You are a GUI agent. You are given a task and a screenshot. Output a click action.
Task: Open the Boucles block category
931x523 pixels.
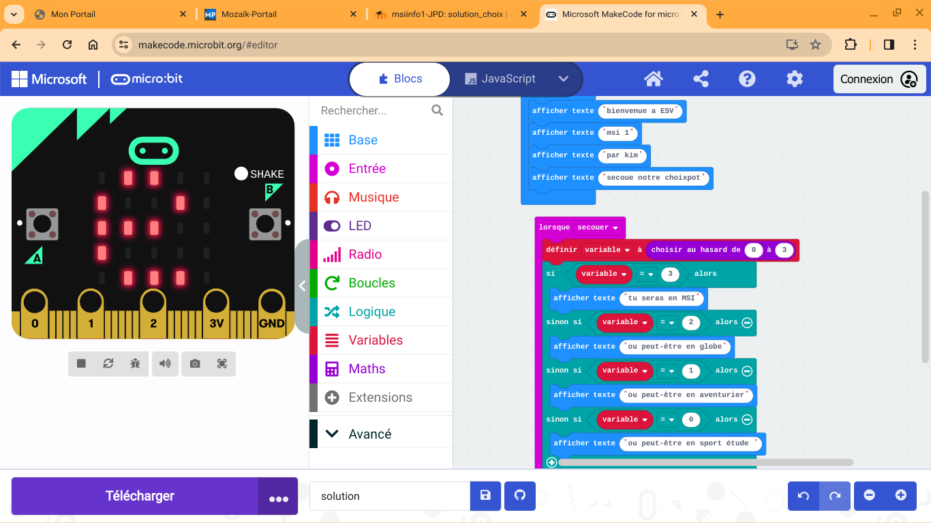click(x=381, y=283)
